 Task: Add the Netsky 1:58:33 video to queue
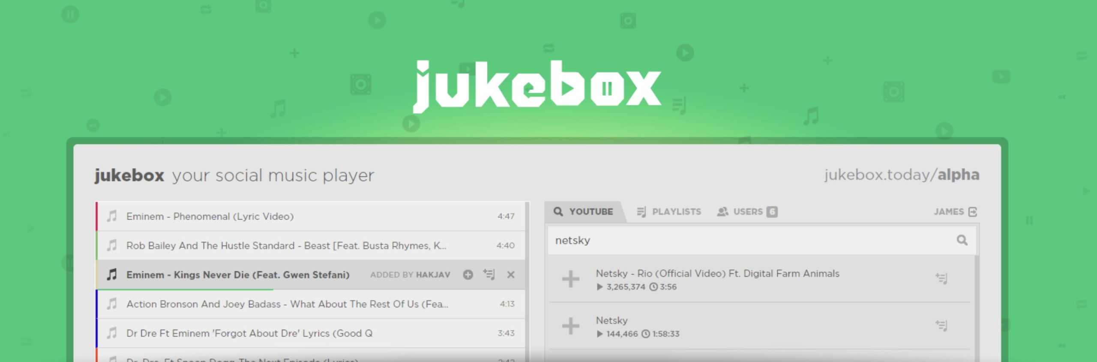(570, 326)
